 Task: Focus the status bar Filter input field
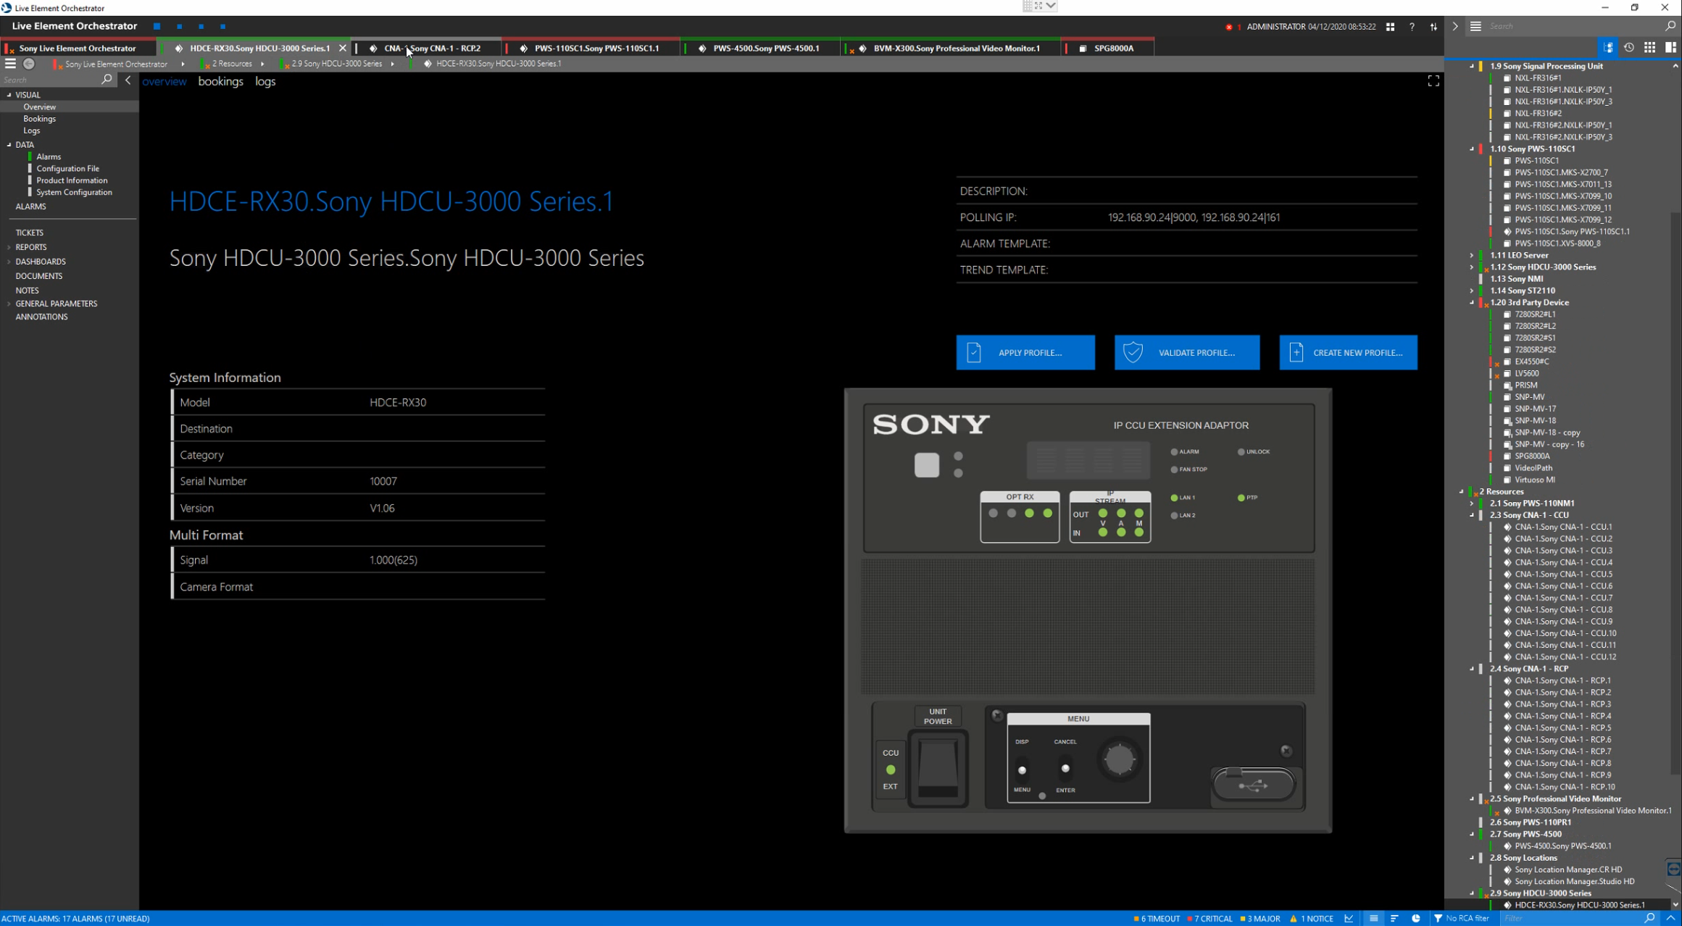point(1571,918)
